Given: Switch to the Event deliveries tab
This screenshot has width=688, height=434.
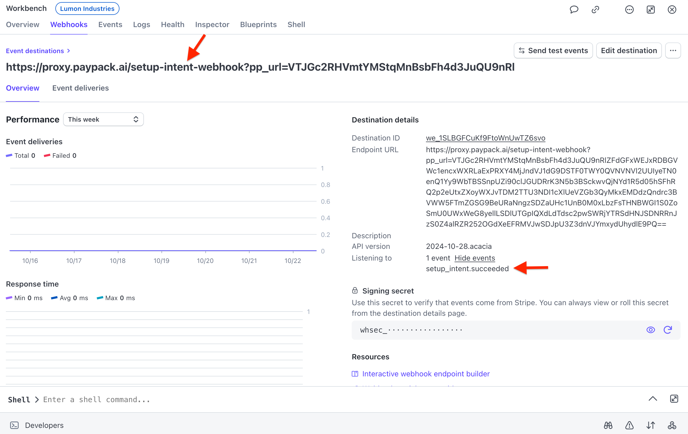Looking at the screenshot, I should coord(80,88).
